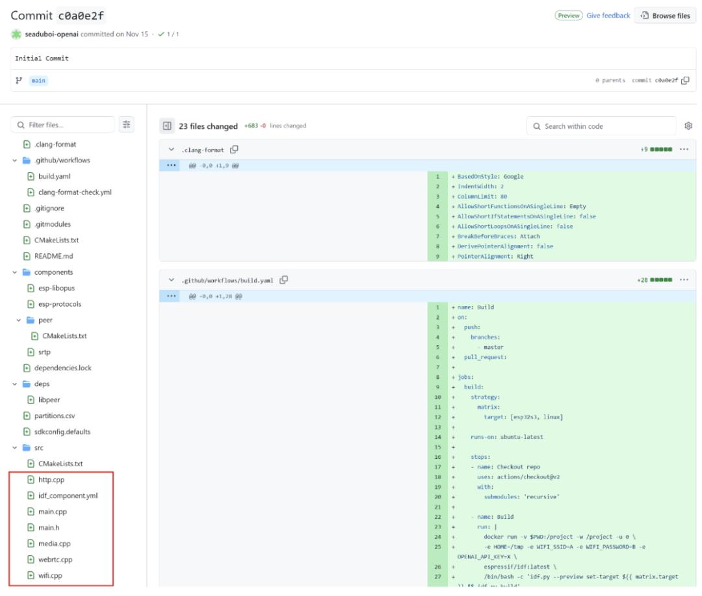Click the Give feedback link
Viewport: 702px width, 596px height.
tap(608, 16)
